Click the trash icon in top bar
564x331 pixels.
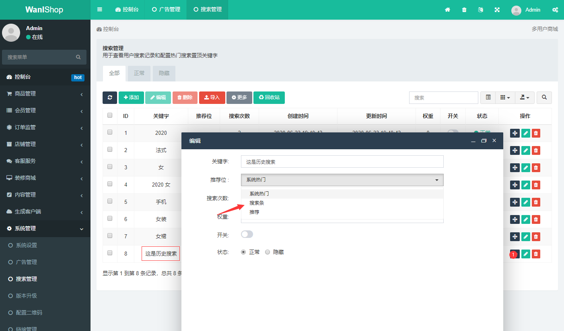click(x=464, y=10)
